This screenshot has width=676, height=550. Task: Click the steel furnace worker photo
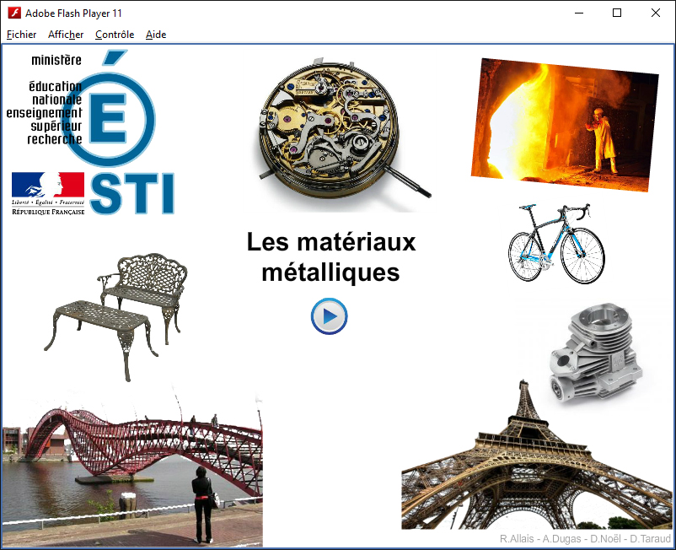[565, 125]
